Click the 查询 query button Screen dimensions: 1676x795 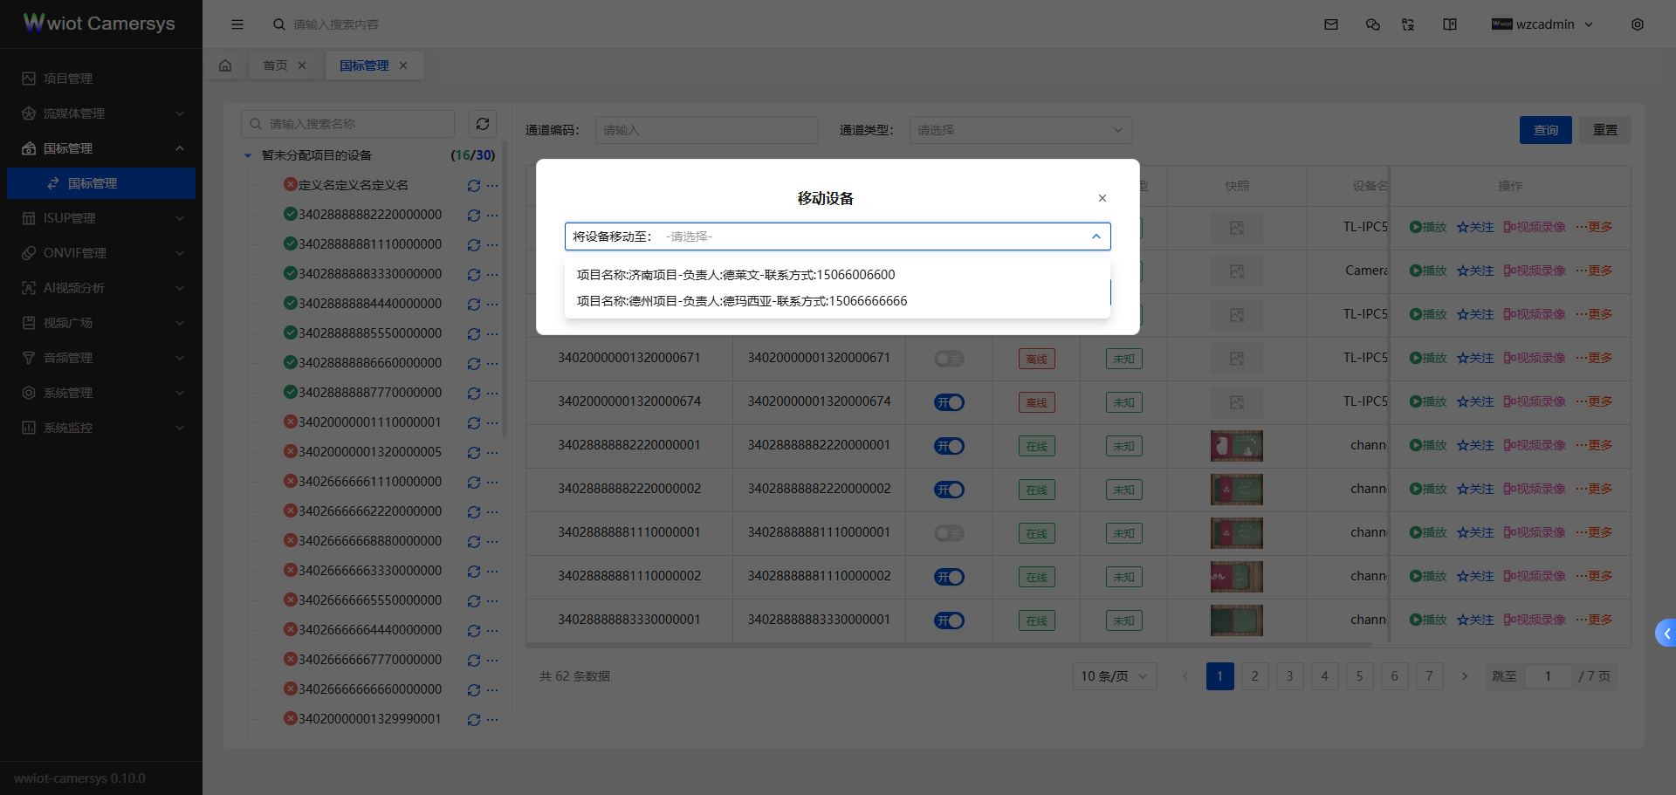tap(1545, 129)
